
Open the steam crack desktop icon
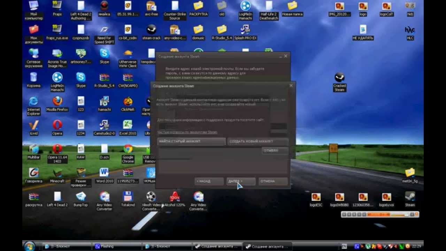(152, 32)
